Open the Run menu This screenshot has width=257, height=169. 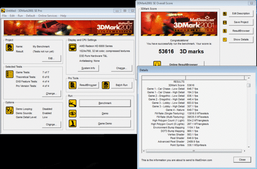coord(20,16)
